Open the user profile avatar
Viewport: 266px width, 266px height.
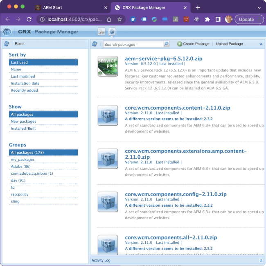pos(229,19)
